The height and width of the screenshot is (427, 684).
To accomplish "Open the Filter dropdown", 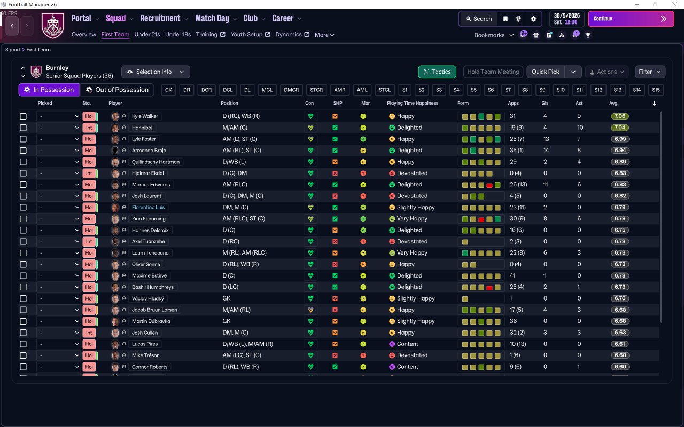I will click(x=650, y=72).
